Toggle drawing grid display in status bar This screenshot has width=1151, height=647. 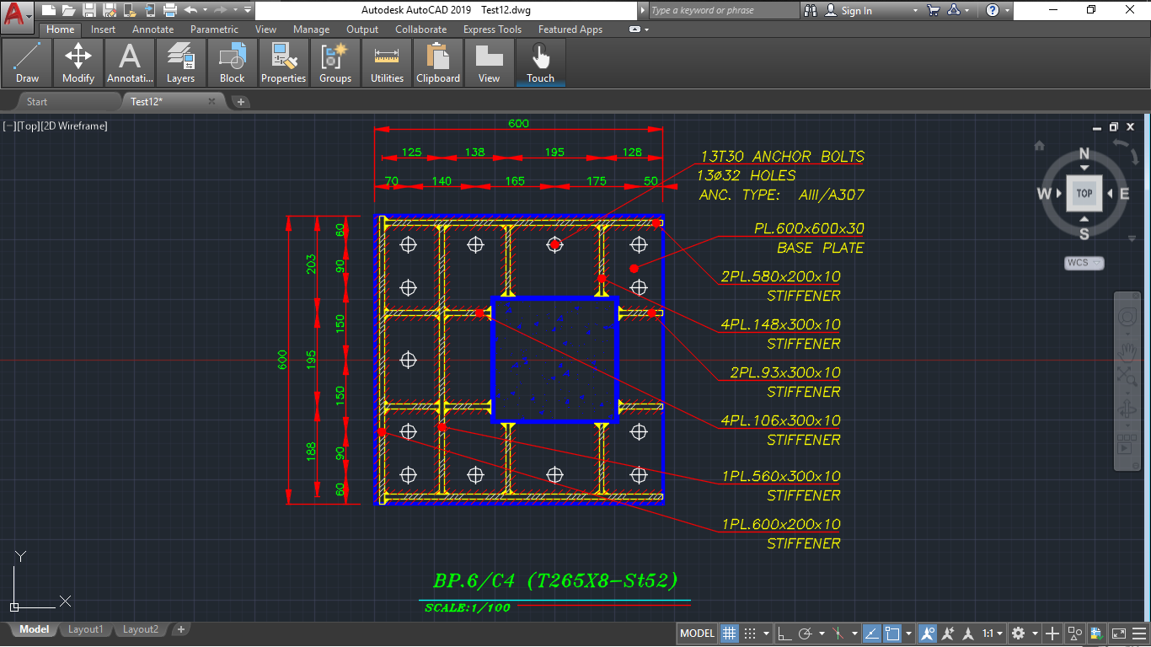[x=730, y=634]
